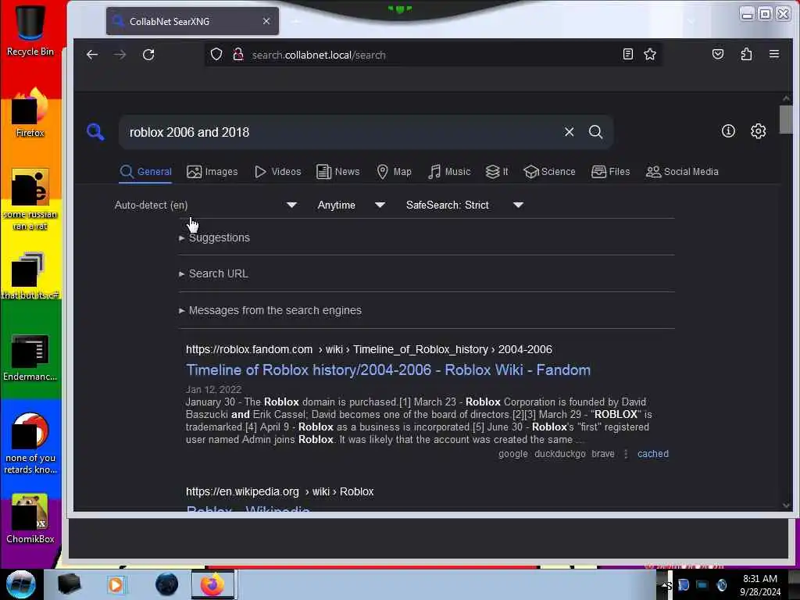Switch to the General category tab
Viewport: 800px width, 600px height.
coord(146,172)
